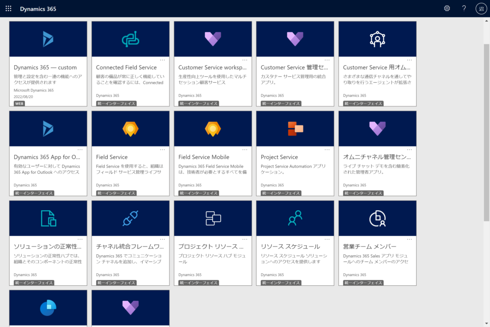Screen dimensions: 490x327
Task: Click the Customer Service 用オムニチャネル agent icon
Action: pos(377,39)
